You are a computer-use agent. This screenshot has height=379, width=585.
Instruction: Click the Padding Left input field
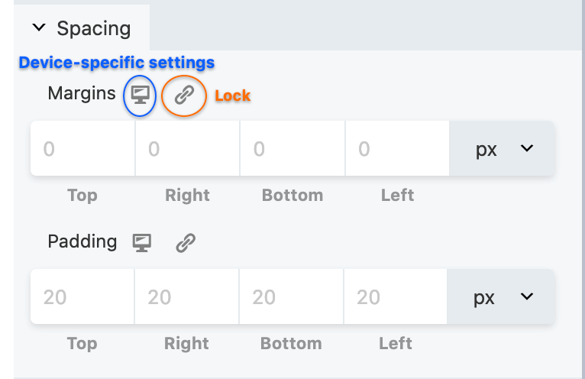(396, 296)
